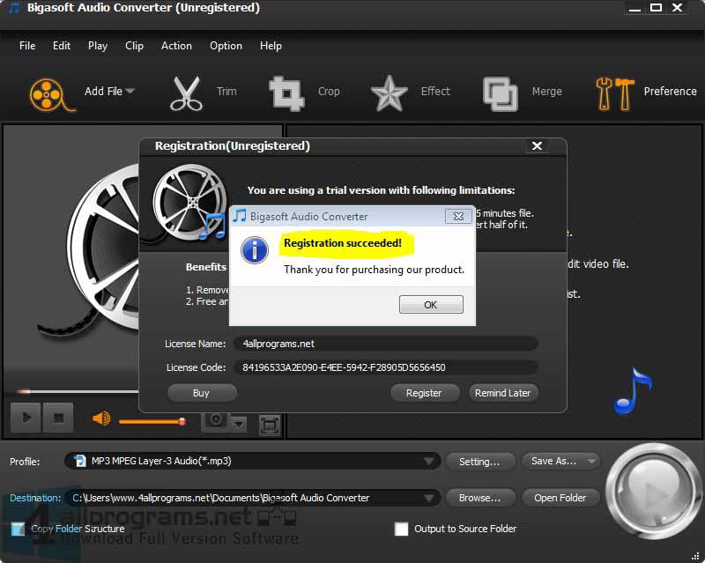Open the Effect star icon

(389, 93)
